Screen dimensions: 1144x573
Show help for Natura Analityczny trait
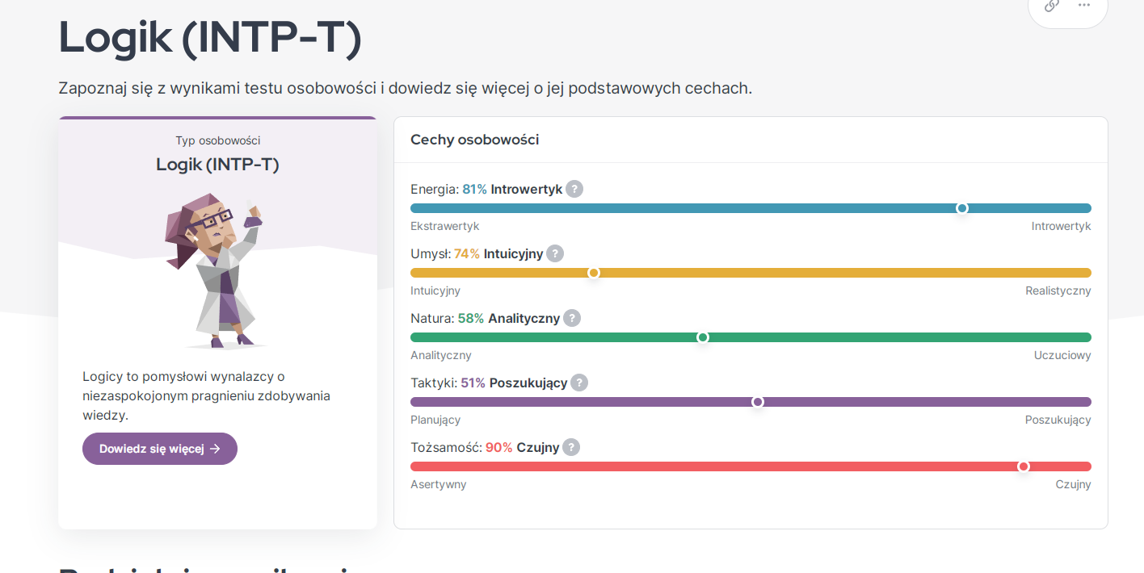tap(572, 318)
